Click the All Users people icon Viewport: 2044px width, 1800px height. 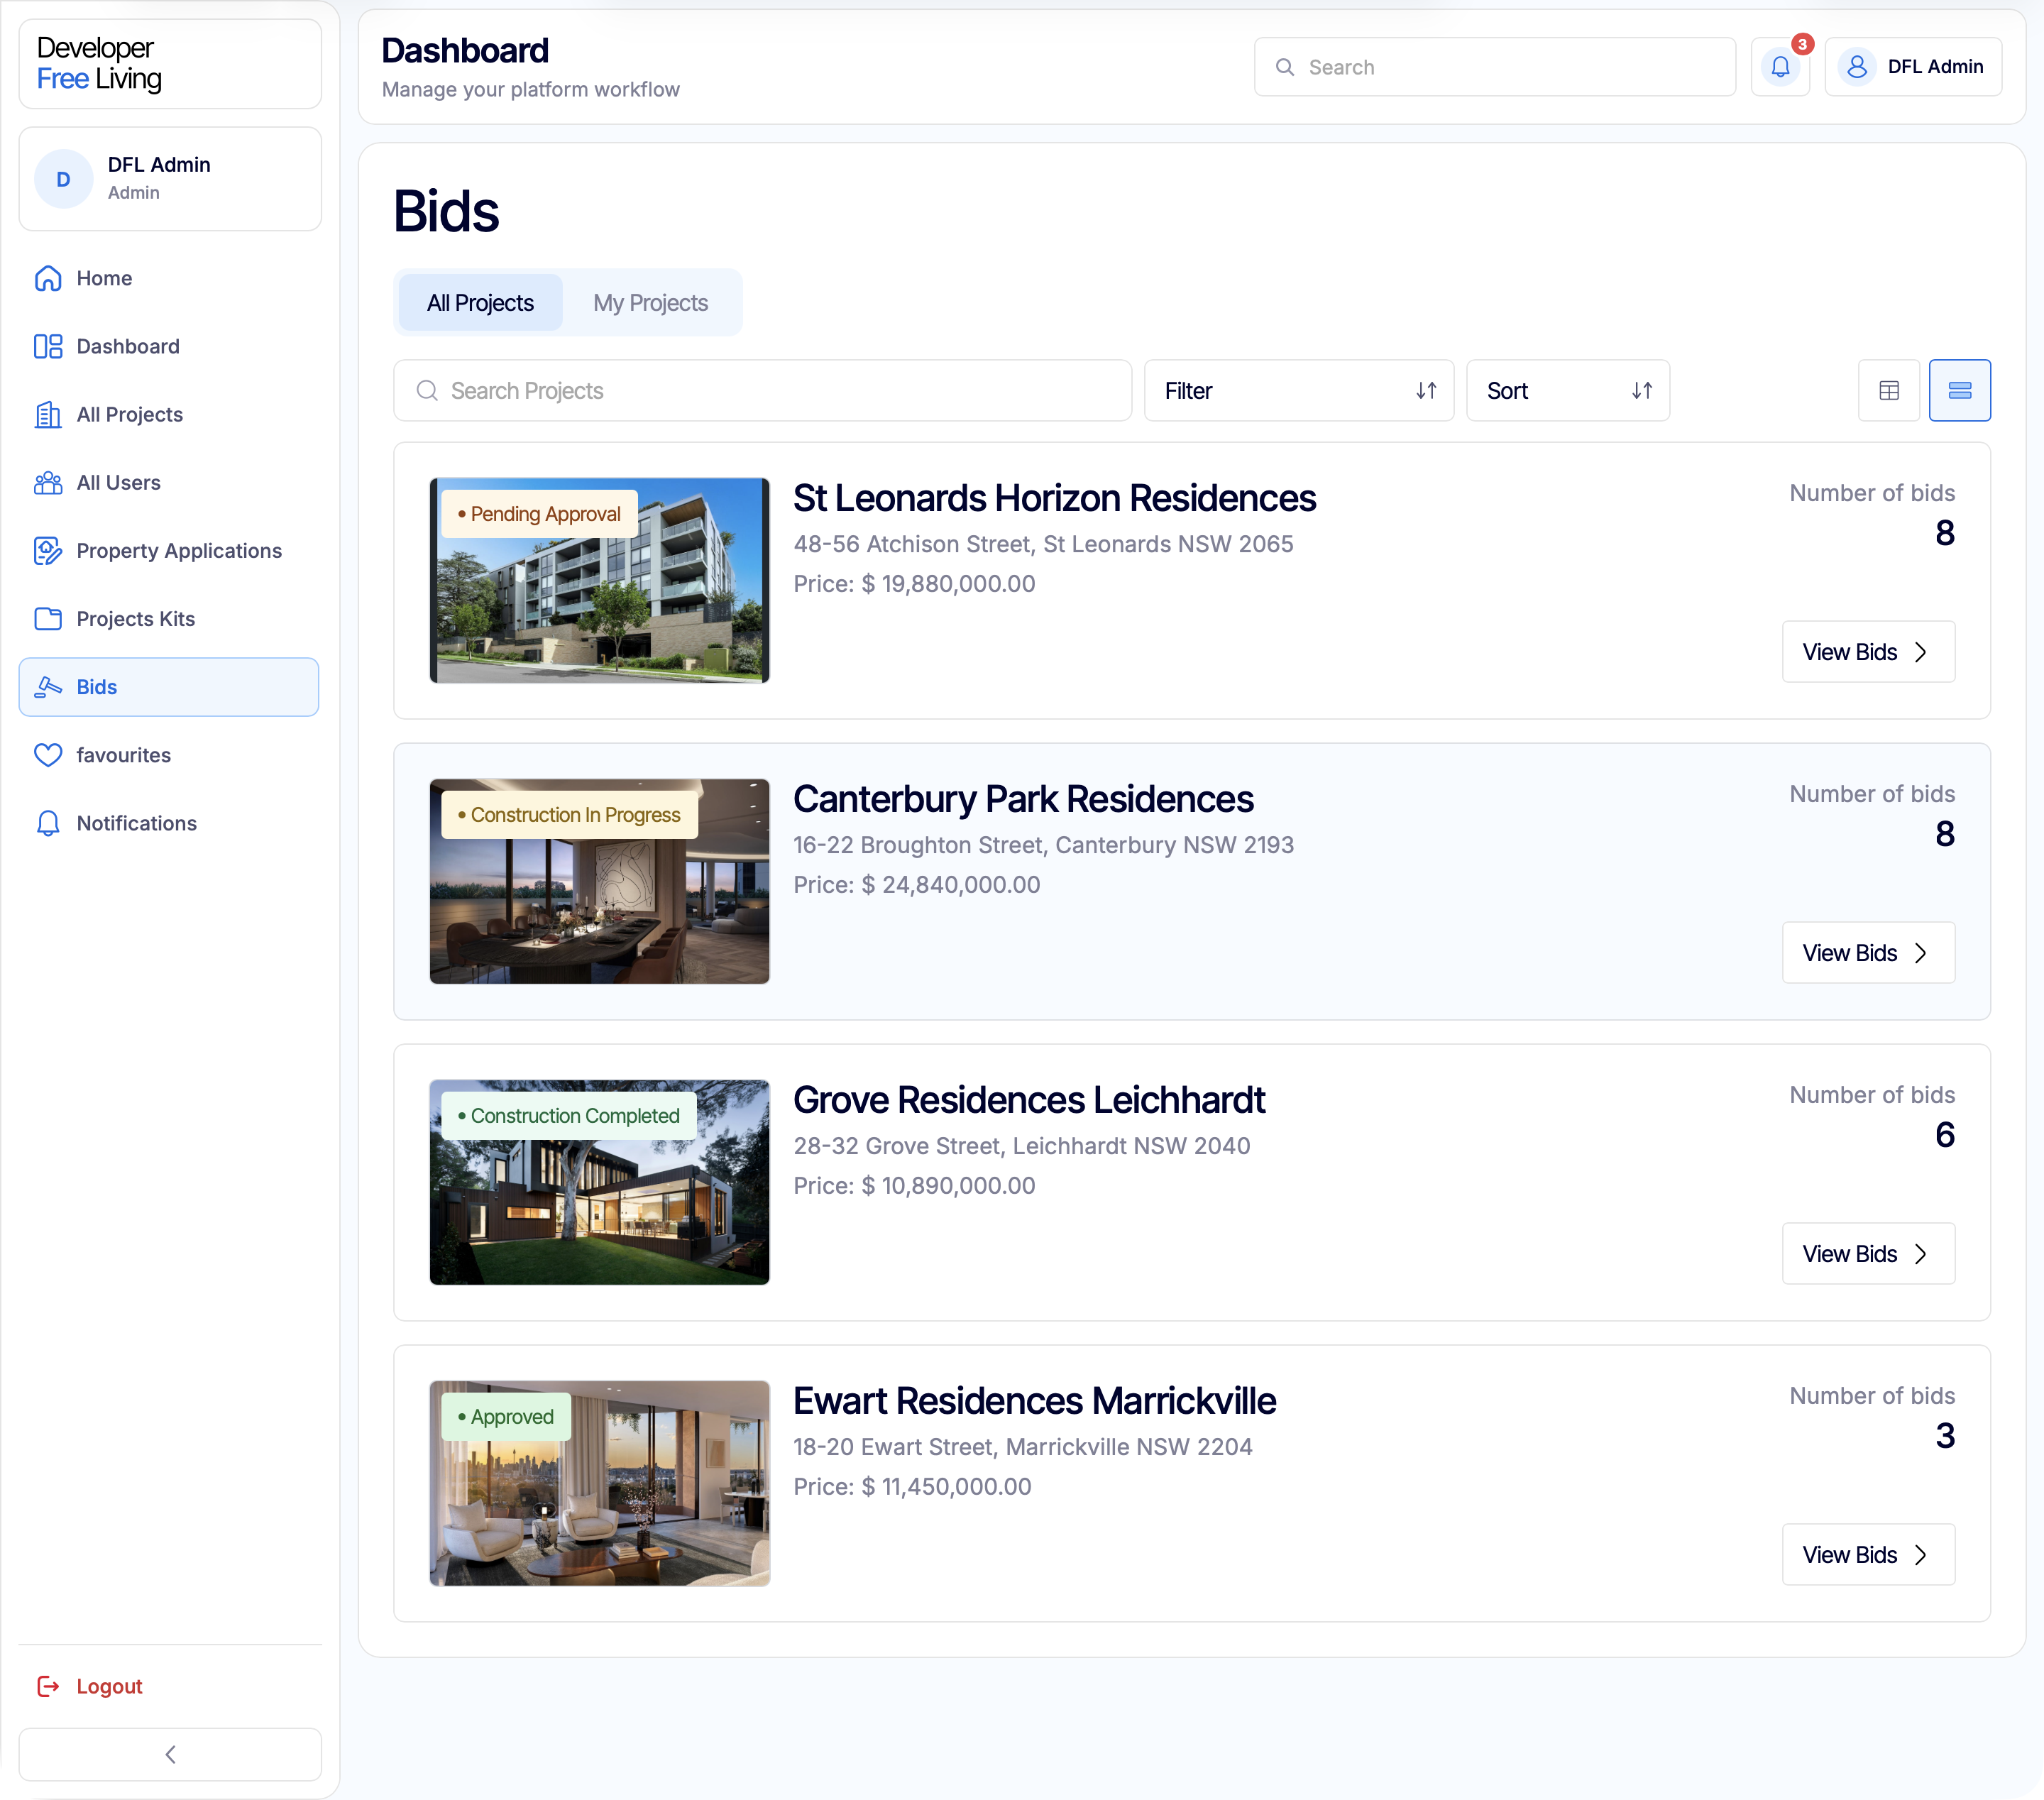coord(48,482)
